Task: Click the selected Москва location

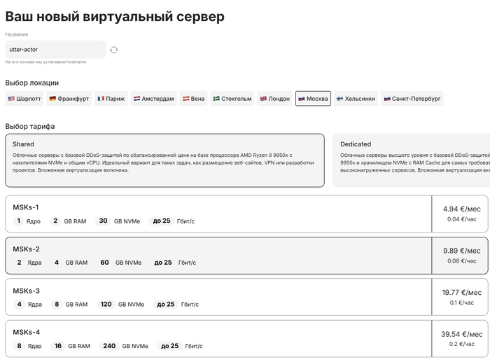Action: click(313, 99)
